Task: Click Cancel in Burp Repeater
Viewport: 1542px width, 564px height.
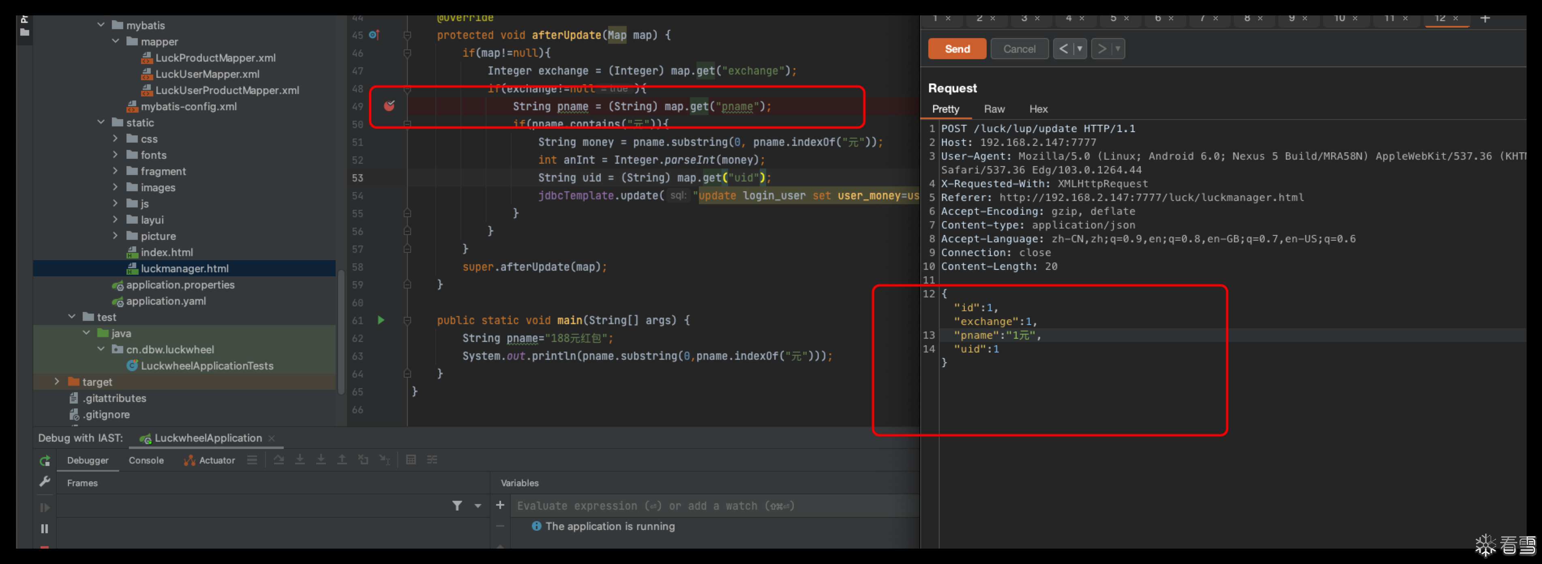Action: point(1019,49)
